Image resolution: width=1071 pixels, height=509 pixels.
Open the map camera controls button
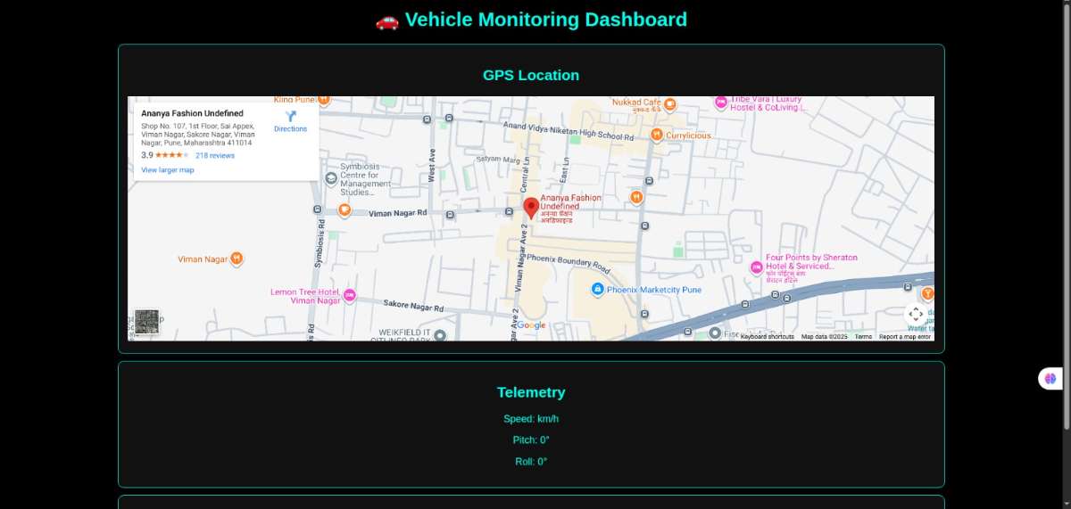916,314
